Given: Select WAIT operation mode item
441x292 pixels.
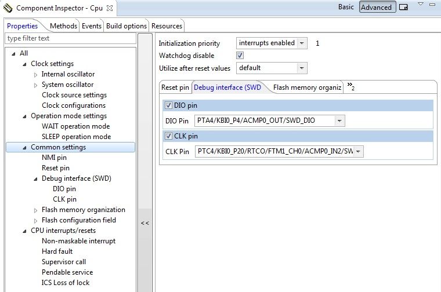Looking at the screenshot, I should pos(75,126).
